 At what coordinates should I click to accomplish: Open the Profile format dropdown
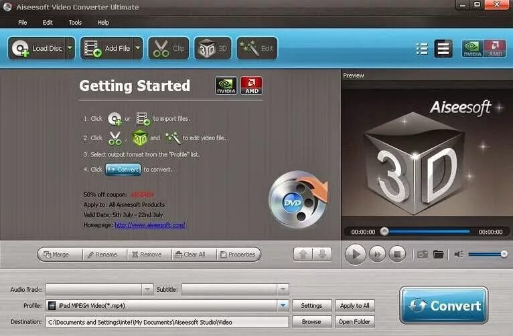(x=283, y=306)
